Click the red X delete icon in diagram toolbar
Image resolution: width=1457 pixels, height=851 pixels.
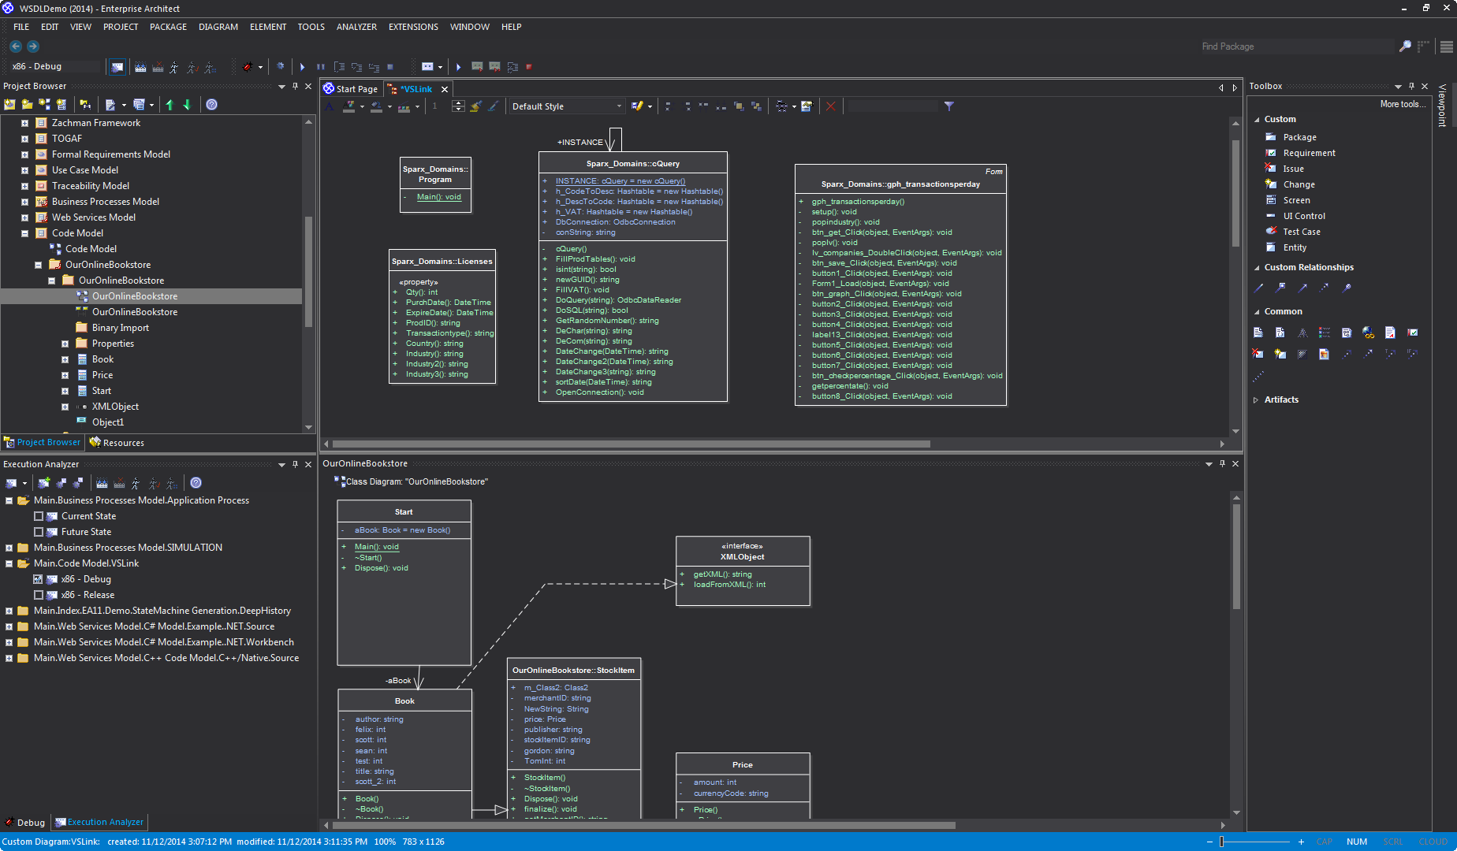click(x=830, y=106)
